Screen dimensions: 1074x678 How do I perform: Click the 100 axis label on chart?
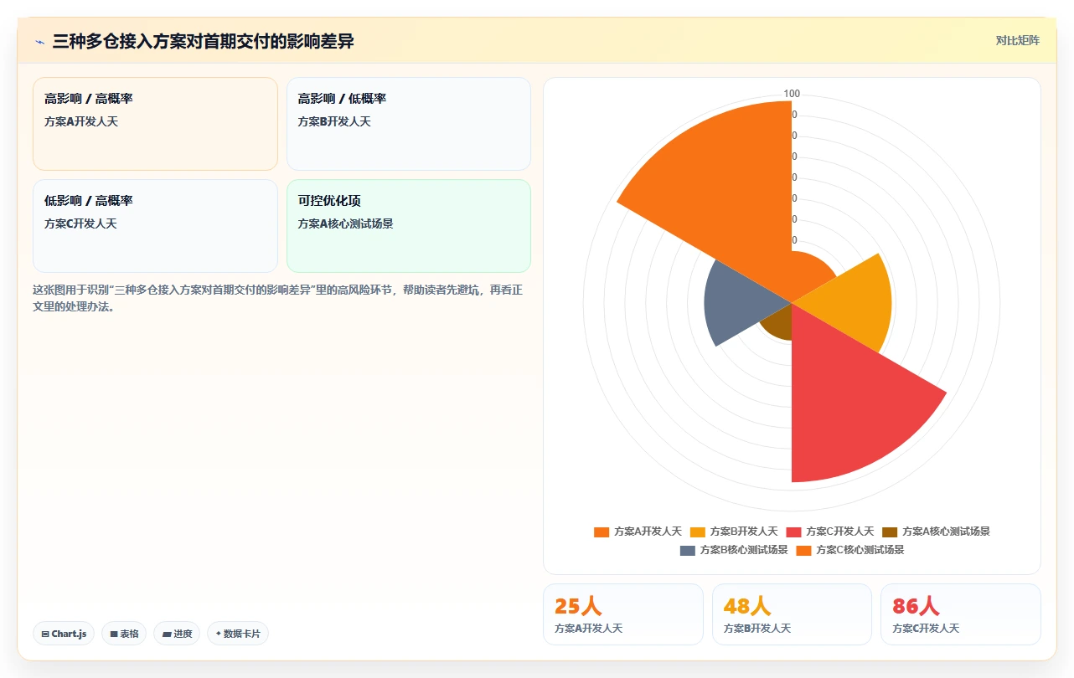pyautogui.click(x=792, y=94)
